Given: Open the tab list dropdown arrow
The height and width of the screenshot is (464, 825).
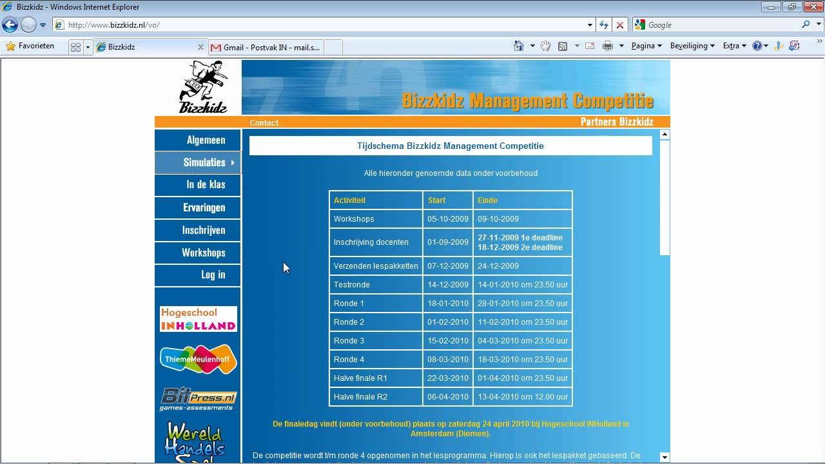Looking at the screenshot, I should [x=88, y=47].
